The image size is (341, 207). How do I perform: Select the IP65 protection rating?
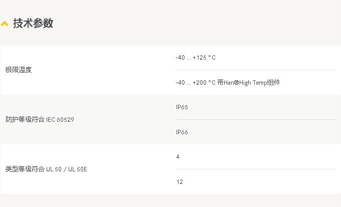182,107
